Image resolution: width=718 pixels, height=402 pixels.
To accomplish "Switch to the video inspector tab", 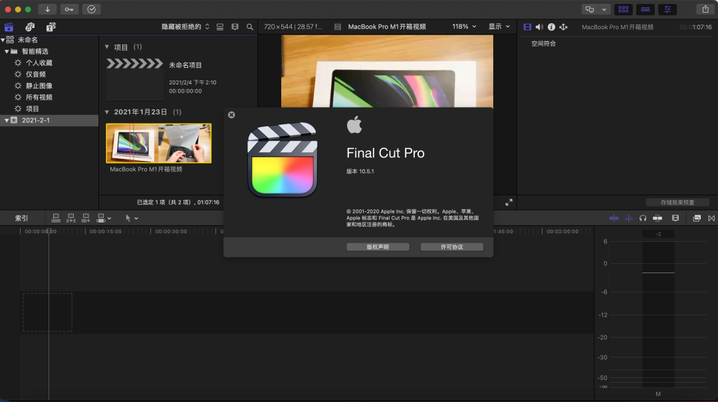I will click(x=527, y=27).
